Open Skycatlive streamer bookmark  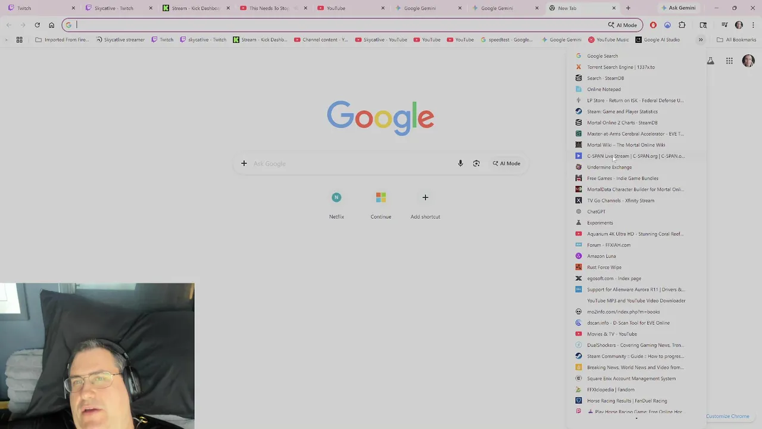(120, 40)
